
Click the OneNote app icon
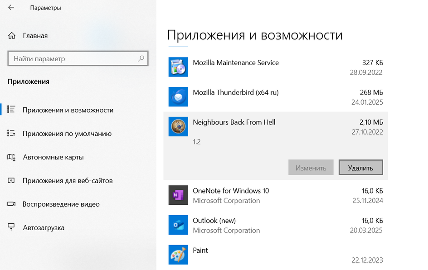[178, 195]
